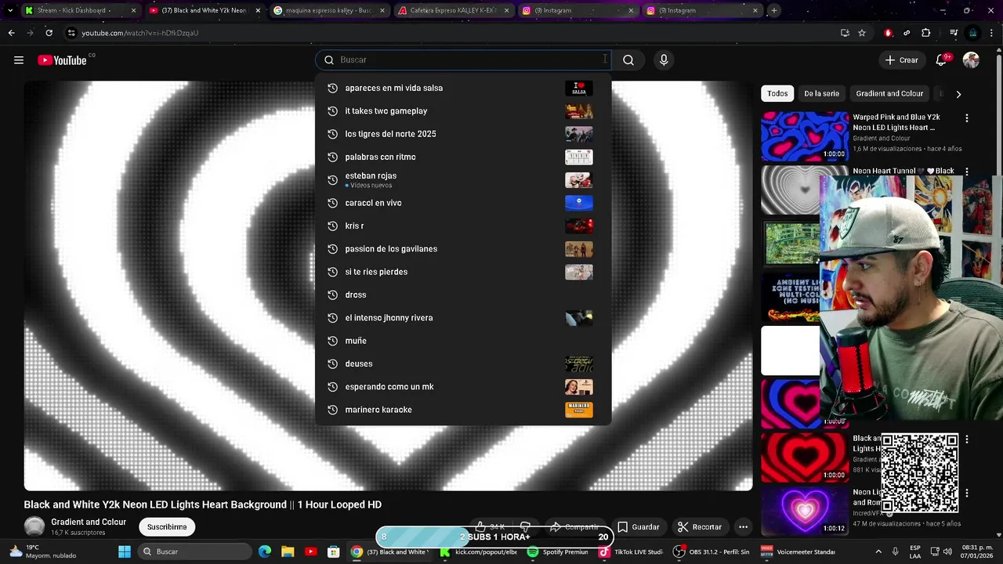This screenshot has width=1003, height=564.
Task: Open Chrome media controls icon
Action: pyautogui.click(x=954, y=33)
